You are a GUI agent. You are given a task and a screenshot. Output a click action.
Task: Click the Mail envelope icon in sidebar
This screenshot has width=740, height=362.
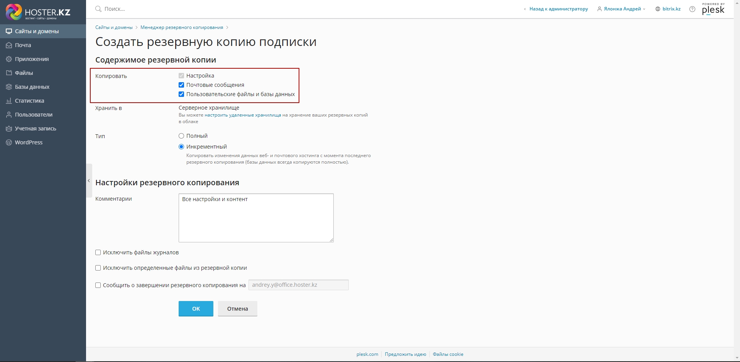[x=9, y=45]
